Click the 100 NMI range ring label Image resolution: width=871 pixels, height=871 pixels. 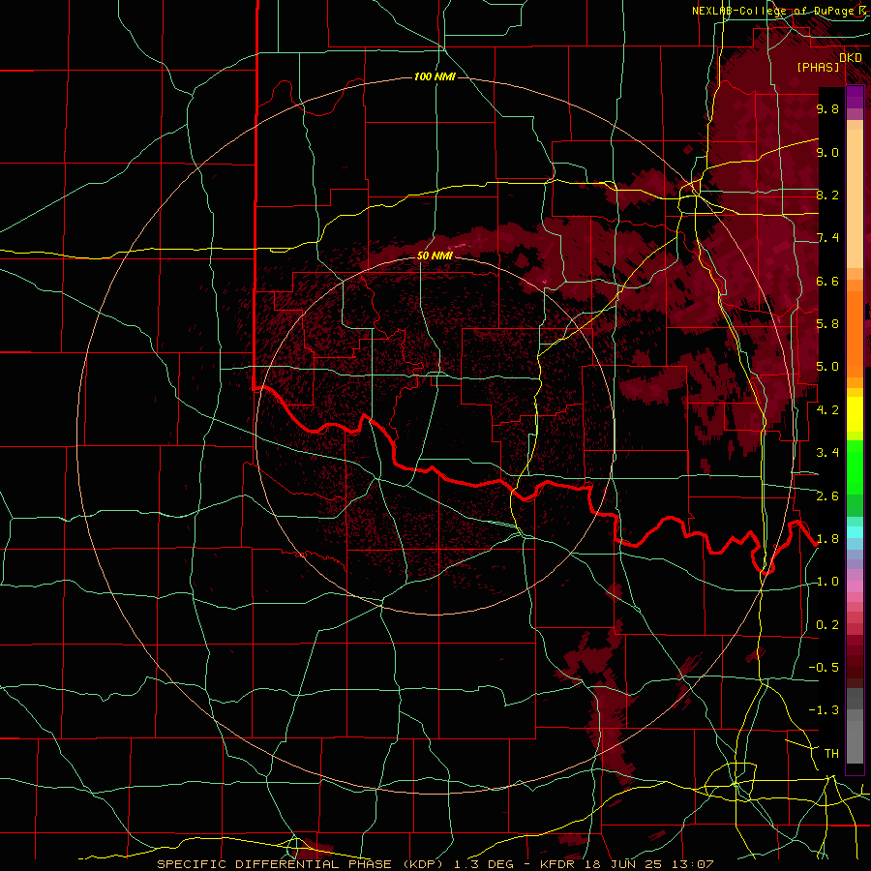pos(435,76)
